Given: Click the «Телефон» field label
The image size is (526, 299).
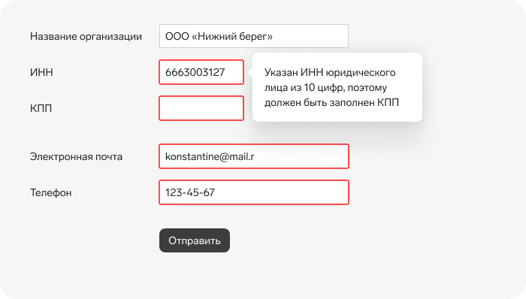Looking at the screenshot, I should coord(50,193).
